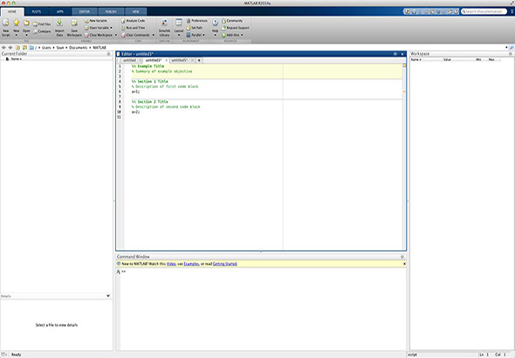The width and height of the screenshot is (515, 358).
Task: Open the Add-Ons dropdown
Action: click(x=232, y=35)
